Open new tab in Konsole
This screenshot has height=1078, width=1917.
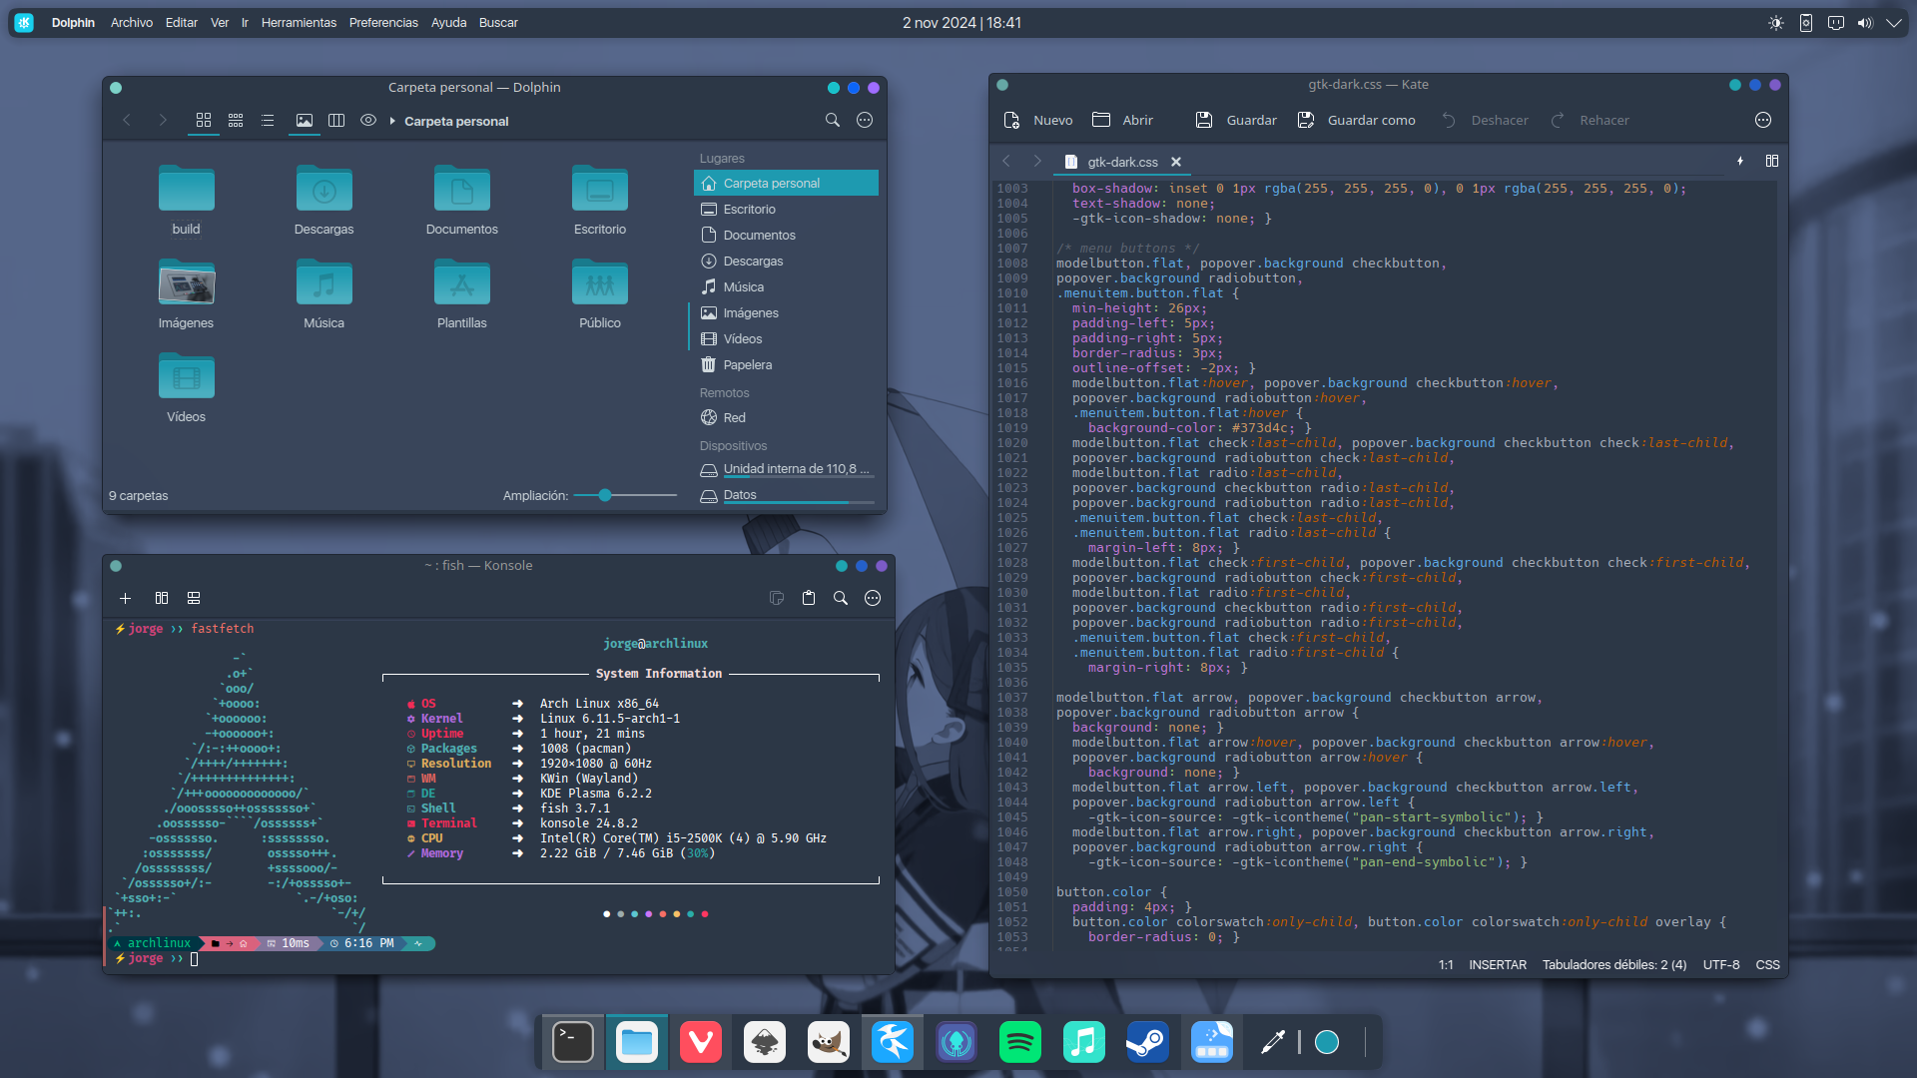[125, 598]
